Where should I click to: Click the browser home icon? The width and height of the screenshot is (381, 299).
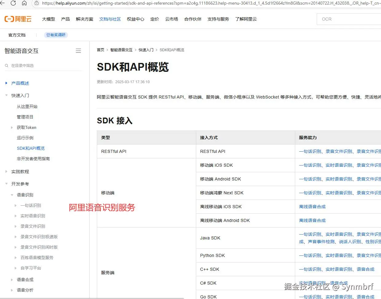24,3
